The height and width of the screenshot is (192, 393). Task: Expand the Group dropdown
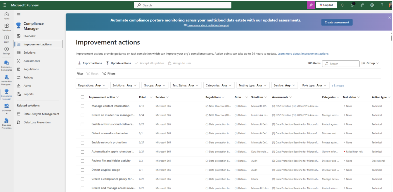pos(370,63)
